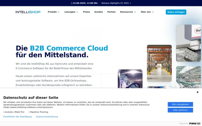Click the IntelliShop logo

coord(28,12)
